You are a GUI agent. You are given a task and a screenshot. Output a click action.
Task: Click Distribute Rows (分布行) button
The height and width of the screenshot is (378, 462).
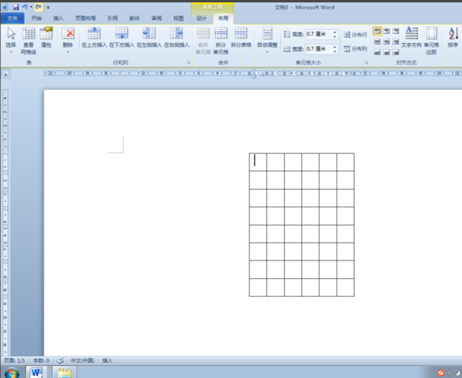click(x=355, y=35)
